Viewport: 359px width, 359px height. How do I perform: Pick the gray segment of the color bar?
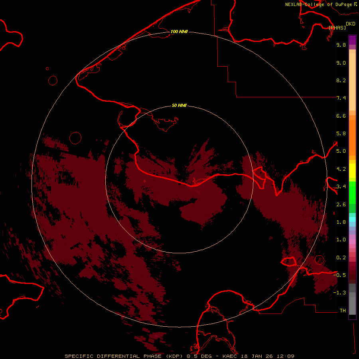point(352,299)
